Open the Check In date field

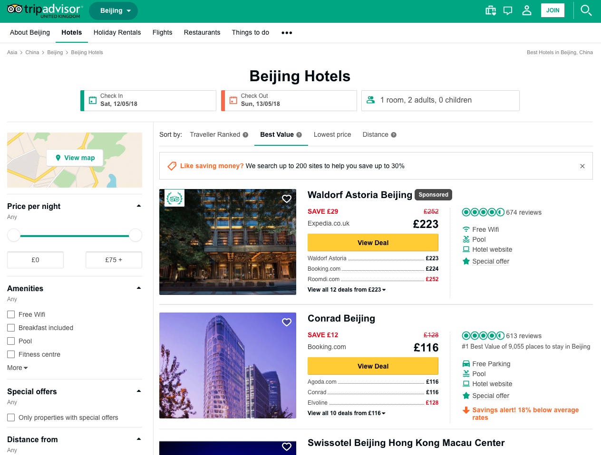[148, 101]
